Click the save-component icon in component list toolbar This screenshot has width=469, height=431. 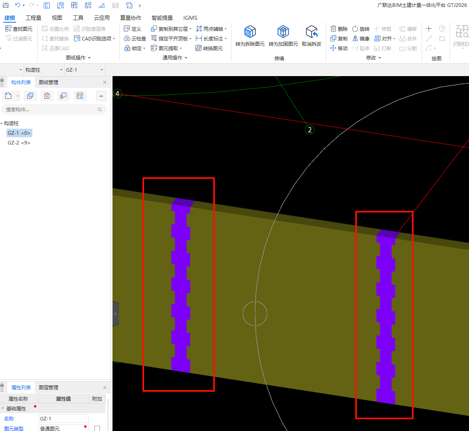pyautogui.click(x=80, y=96)
